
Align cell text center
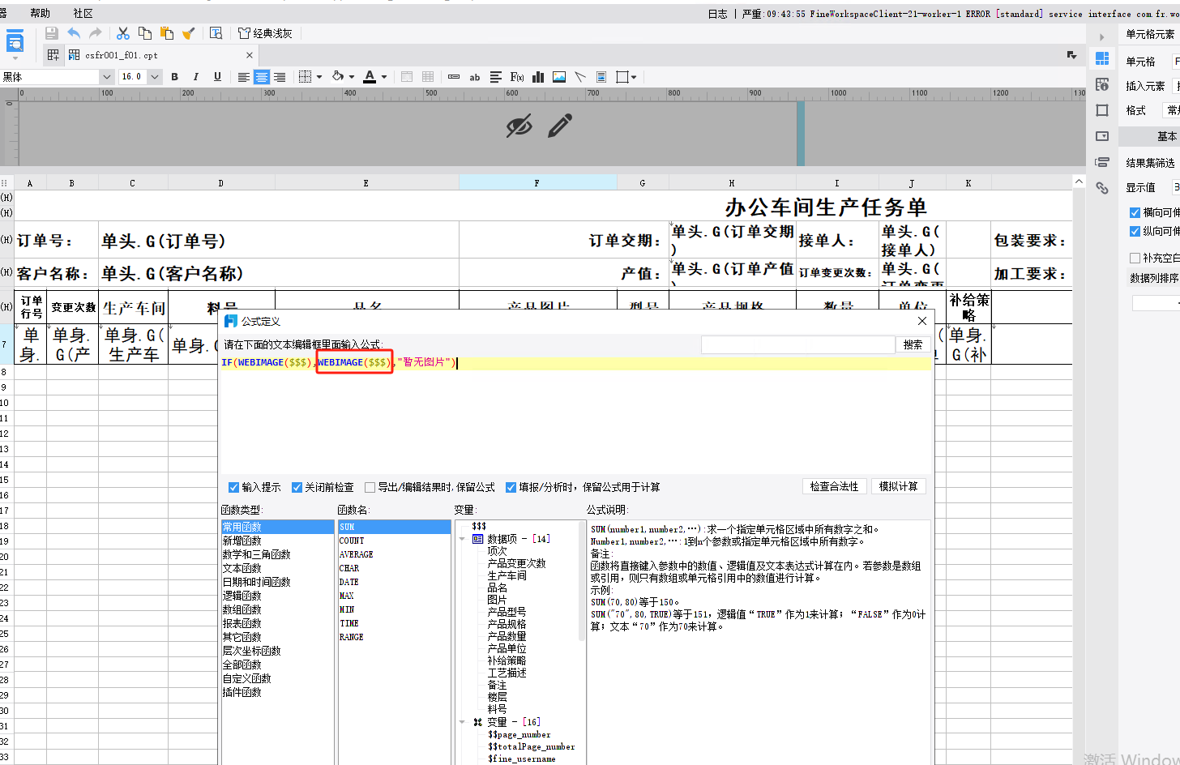pyautogui.click(x=261, y=77)
